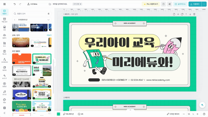
Task: Switch to the 사진 (Photos) tab
Action: tap(4, 28)
